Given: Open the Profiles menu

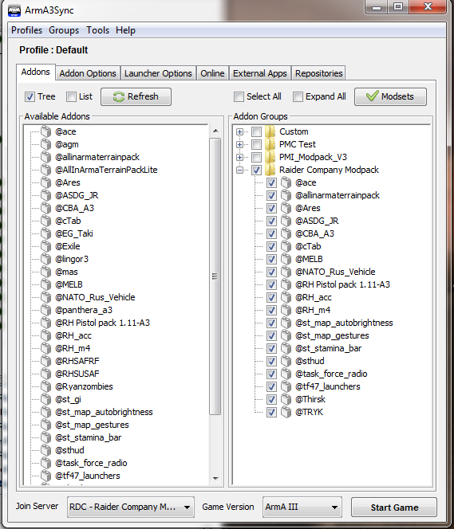Looking at the screenshot, I should pyautogui.click(x=26, y=30).
